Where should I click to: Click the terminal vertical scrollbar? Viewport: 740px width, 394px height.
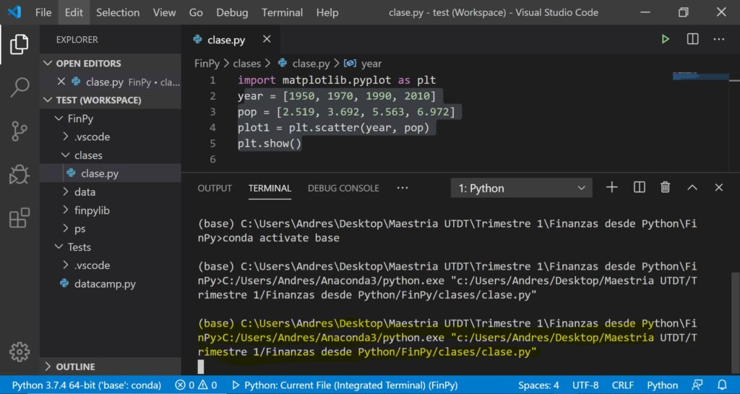tap(735, 322)
